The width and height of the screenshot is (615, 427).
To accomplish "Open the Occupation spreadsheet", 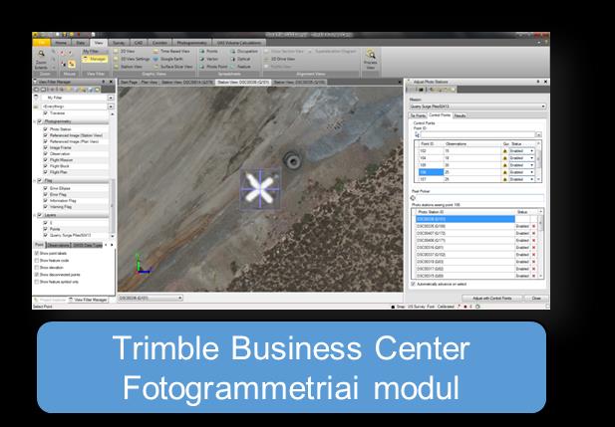I will (244, 52).
